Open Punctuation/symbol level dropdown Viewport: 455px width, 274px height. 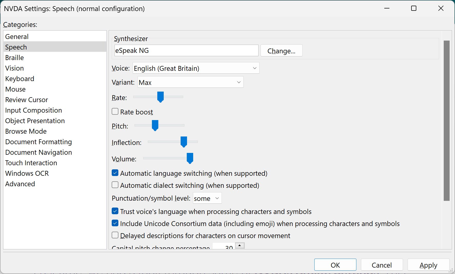[207, 198]
